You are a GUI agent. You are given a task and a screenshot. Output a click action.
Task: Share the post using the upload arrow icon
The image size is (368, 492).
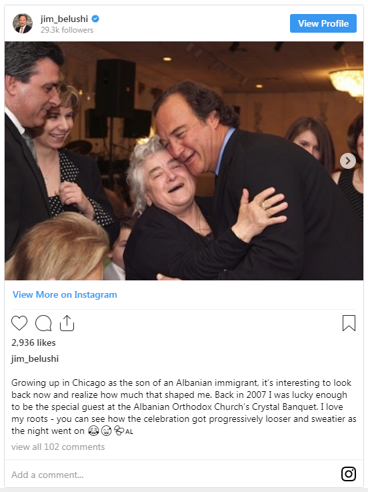67,323
